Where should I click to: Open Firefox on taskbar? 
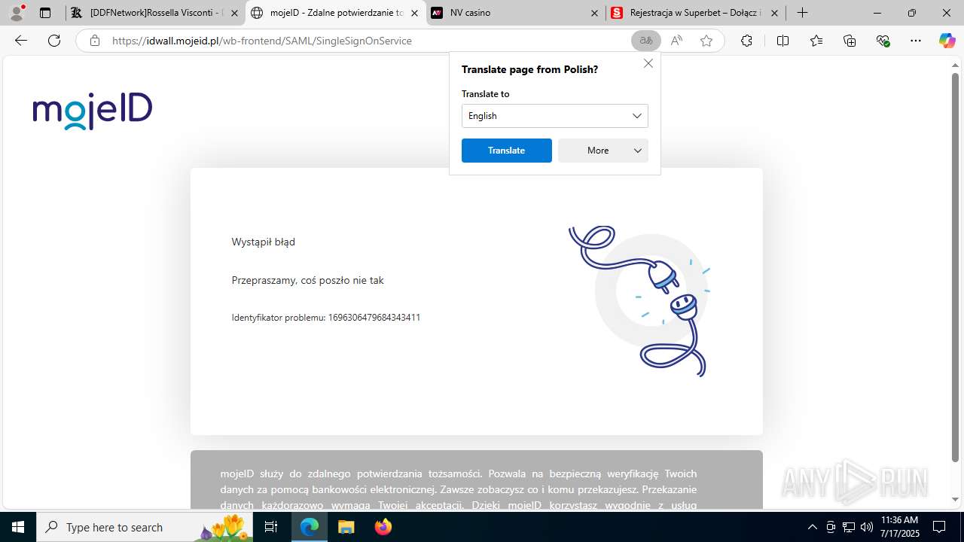pos(383,527)
